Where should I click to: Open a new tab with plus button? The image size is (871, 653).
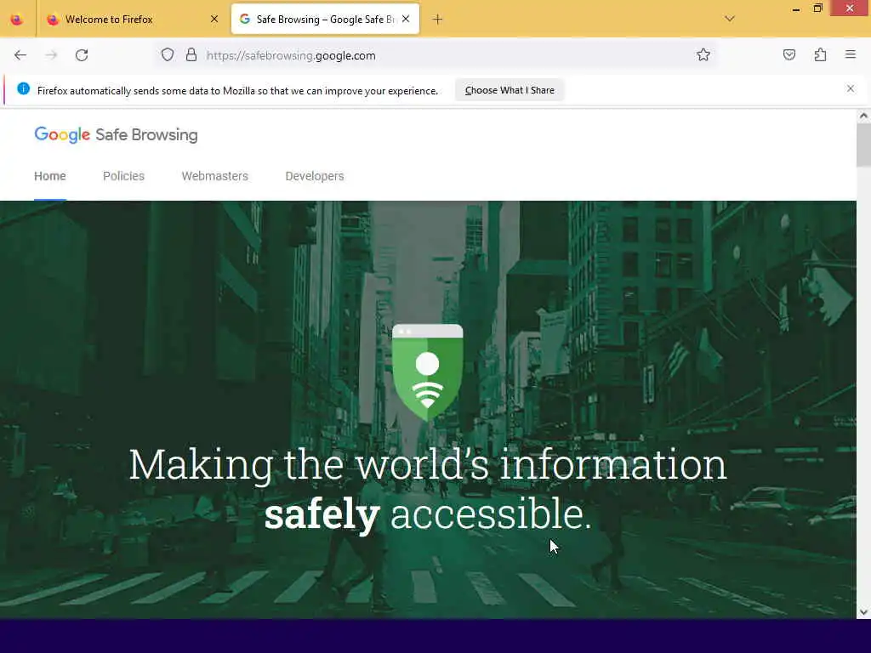438,20
